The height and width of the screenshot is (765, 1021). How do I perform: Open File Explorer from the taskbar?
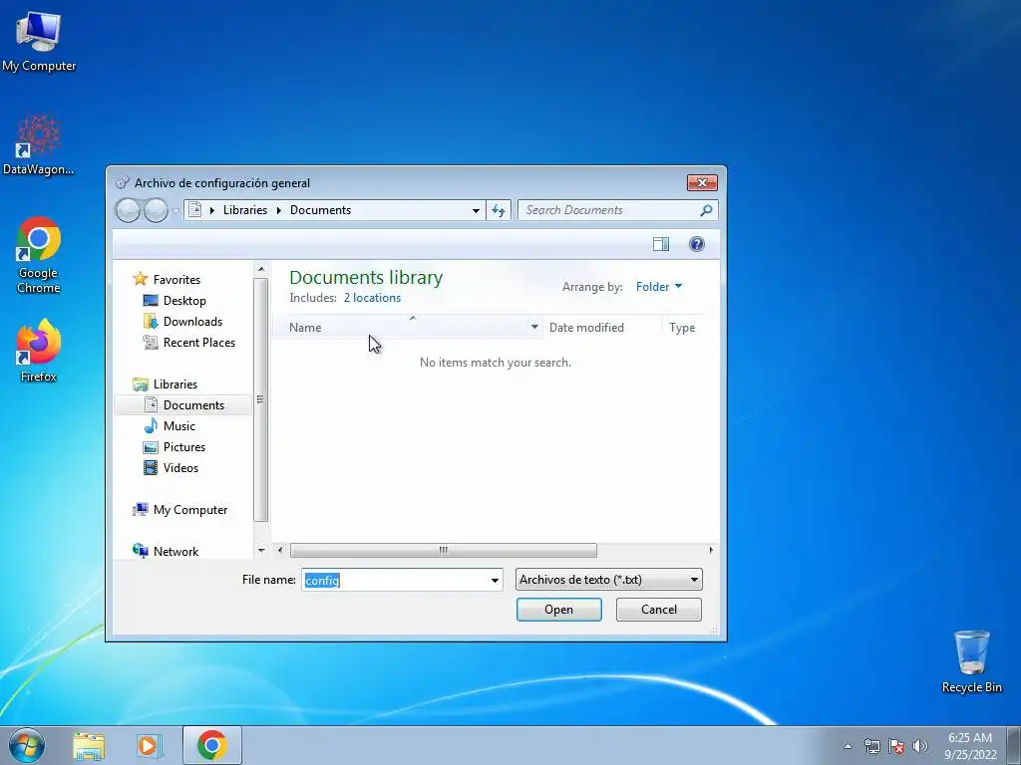pyautogui.click(x=89, y=745)
